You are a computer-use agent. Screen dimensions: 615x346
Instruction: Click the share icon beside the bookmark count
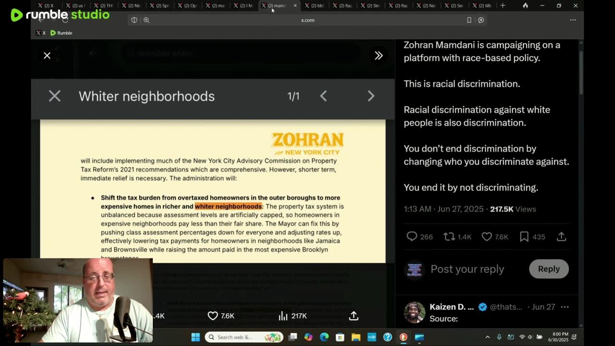(x=561, y=236)
